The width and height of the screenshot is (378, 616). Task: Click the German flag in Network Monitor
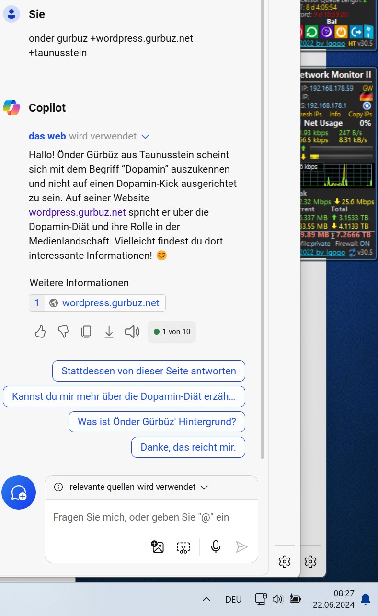pyautogui.click(x=367, y=96)
